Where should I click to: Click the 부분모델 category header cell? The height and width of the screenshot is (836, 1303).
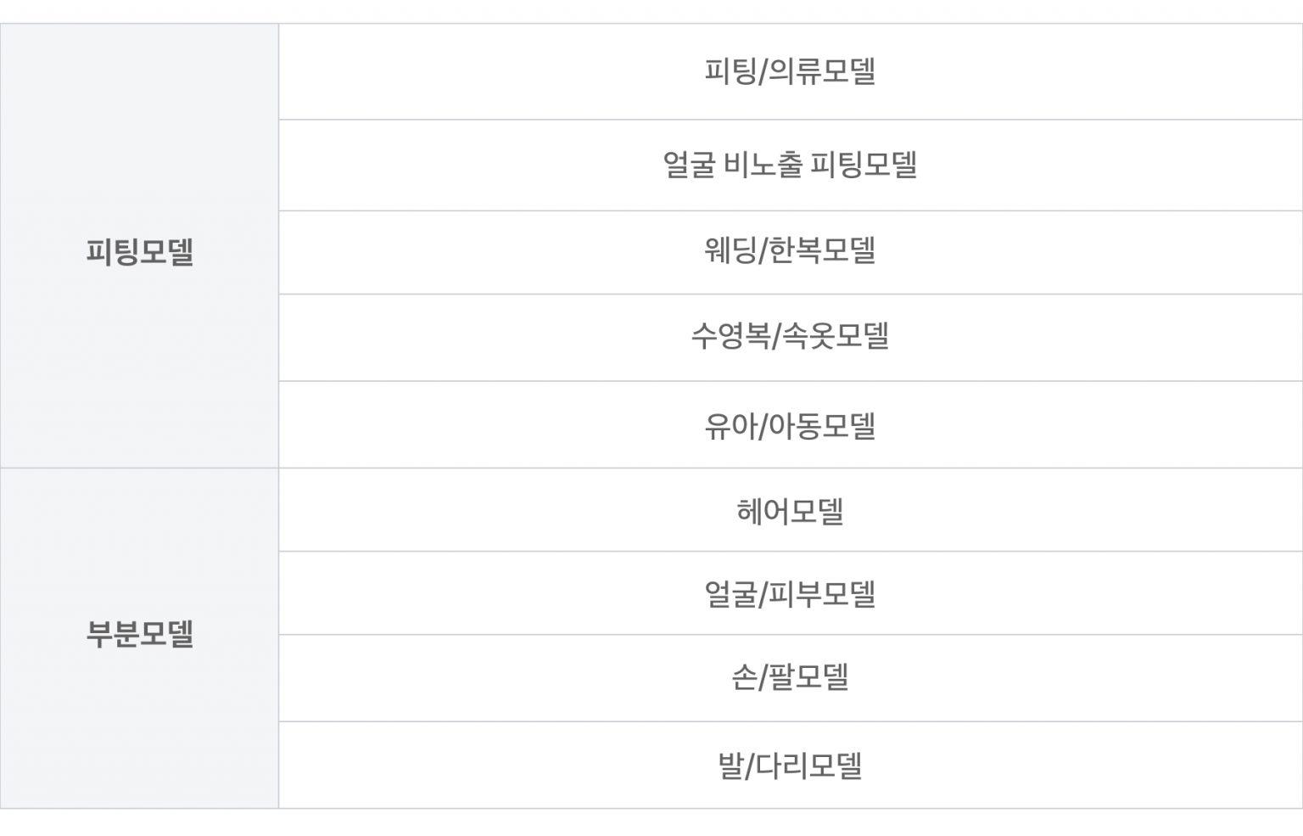click(x=140, y=634)
